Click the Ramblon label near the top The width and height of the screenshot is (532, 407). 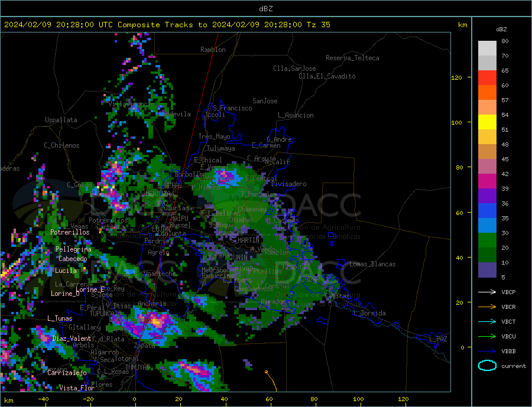[213, 50]
